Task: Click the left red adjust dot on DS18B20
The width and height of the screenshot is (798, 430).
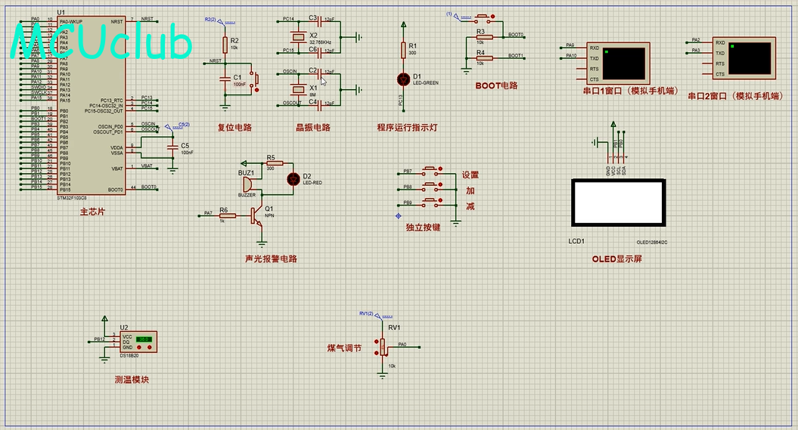Action: tap(139, 348)
